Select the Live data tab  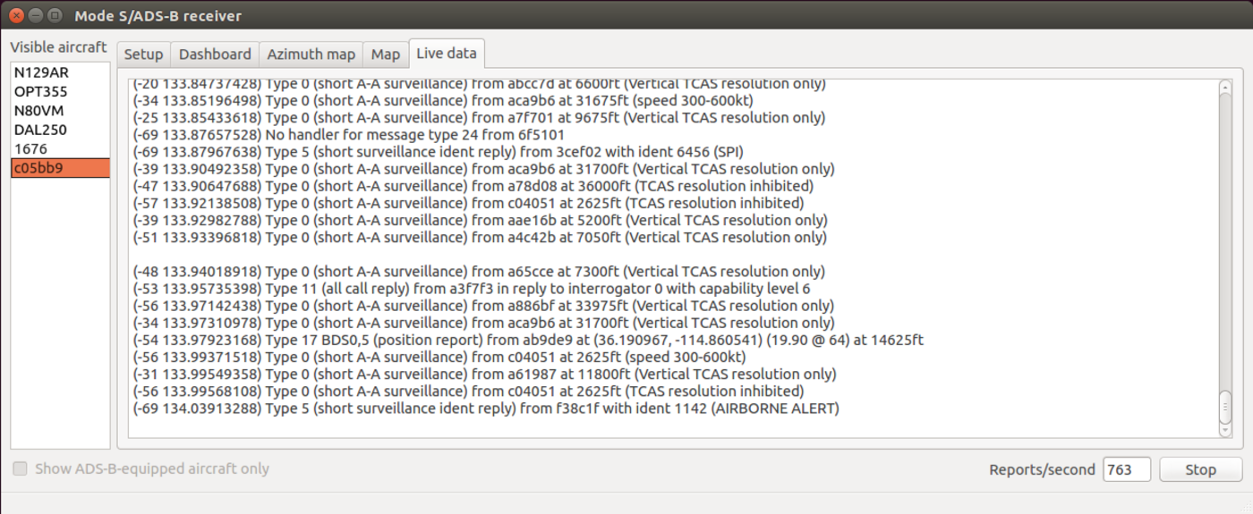point(447,53)
